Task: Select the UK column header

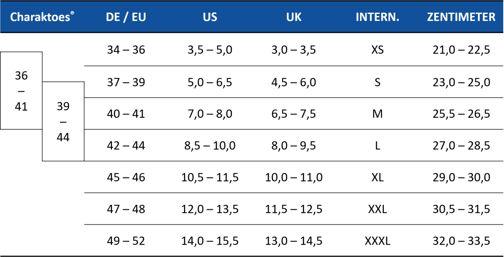Action: click(x=294, y=17)
